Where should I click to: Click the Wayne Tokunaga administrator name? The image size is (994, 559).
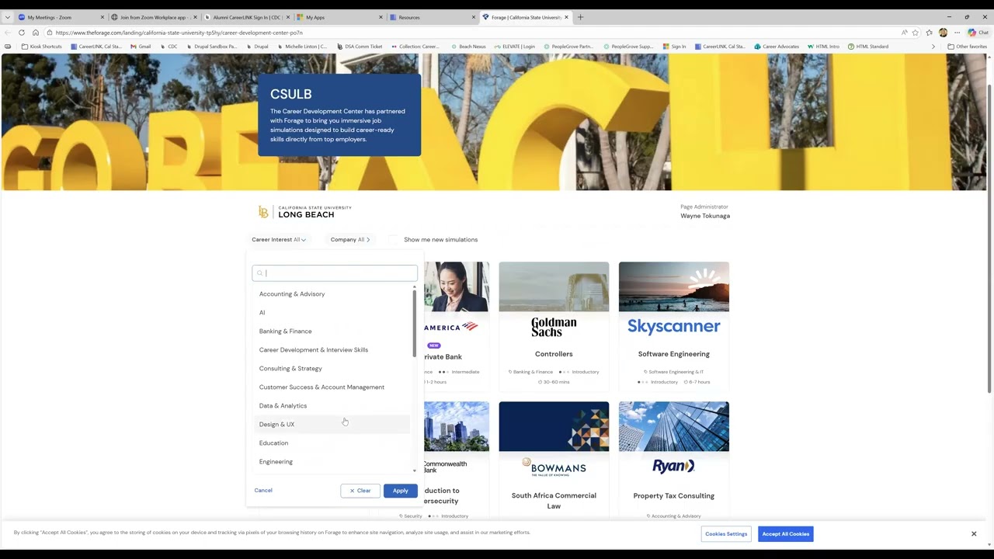click(705, 216)
